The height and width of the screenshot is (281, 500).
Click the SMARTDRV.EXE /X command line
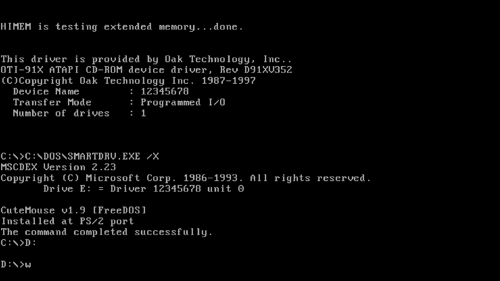coord(80,156)
